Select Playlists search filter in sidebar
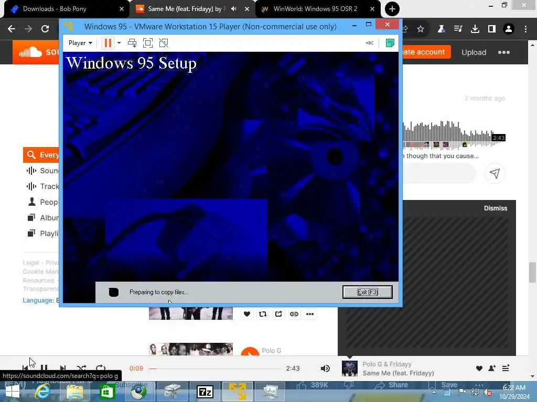 coord(42,233)
